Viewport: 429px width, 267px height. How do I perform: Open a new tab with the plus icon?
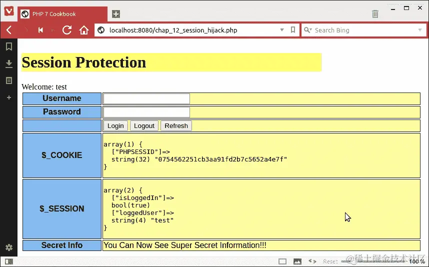(116, 14)
